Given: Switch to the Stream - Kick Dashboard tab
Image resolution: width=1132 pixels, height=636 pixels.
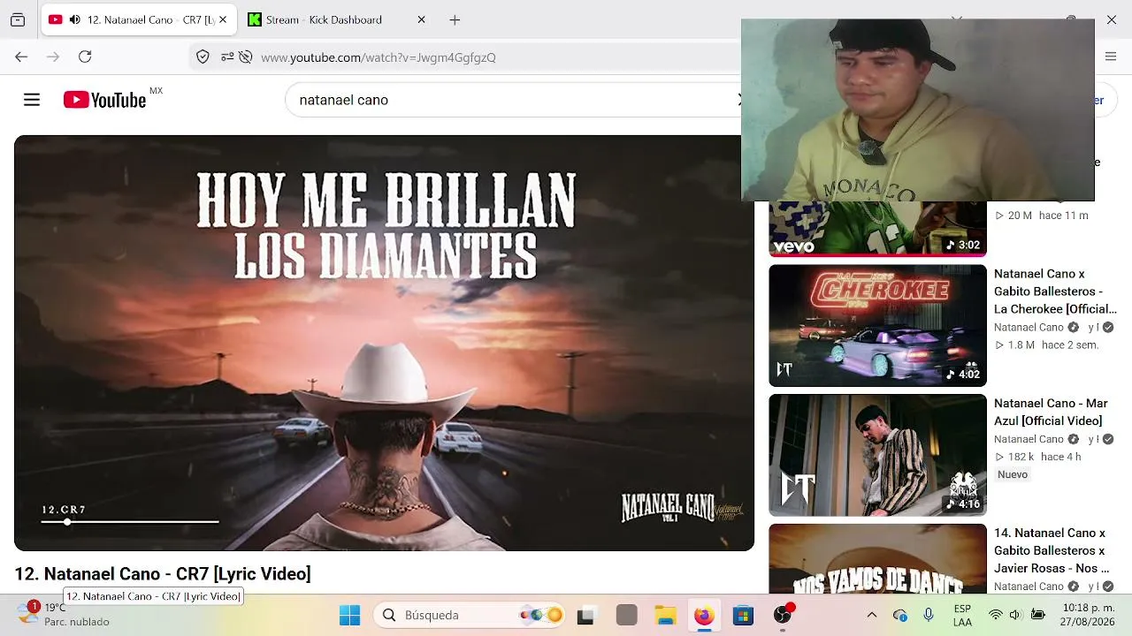Looking at the screenshot, I should (x=324, y=19).
